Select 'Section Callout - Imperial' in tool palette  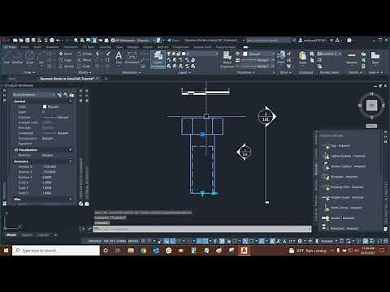344,166
